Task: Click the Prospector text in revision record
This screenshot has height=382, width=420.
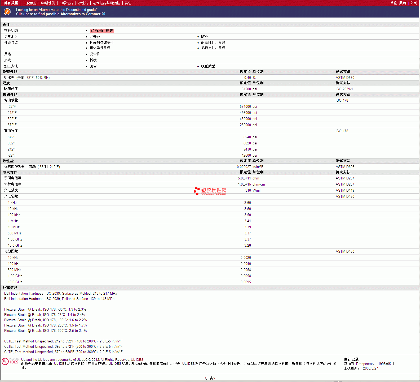Action: (x=365, y=364)
